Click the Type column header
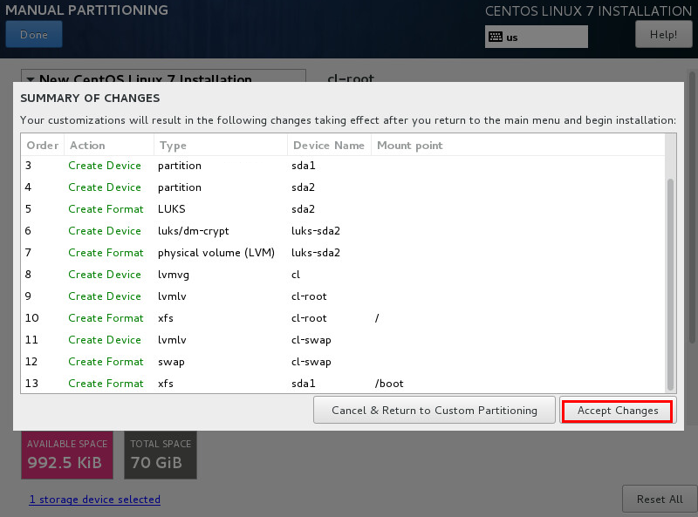The width and height of the screenshot is (698, 517). point(173,146)
